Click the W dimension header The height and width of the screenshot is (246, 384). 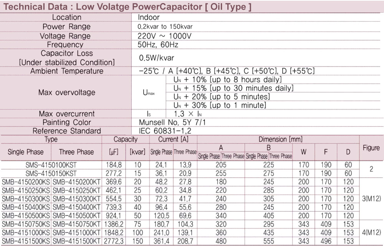tap(303, 152)
